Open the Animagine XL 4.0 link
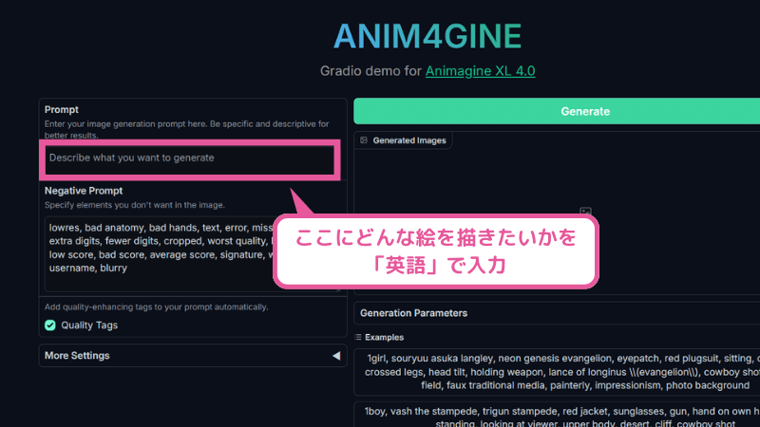The image size is (760, 427). pos(480,70)
